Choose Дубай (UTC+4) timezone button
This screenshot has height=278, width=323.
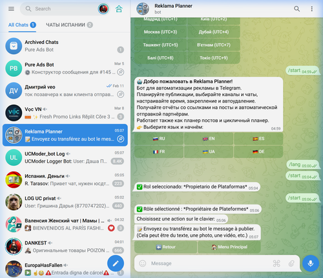pos(214,32)
